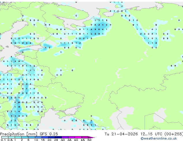The width and height of the screenshot is (183, 141).
Task: Click the legend label '45'
Action: (83, 140)
